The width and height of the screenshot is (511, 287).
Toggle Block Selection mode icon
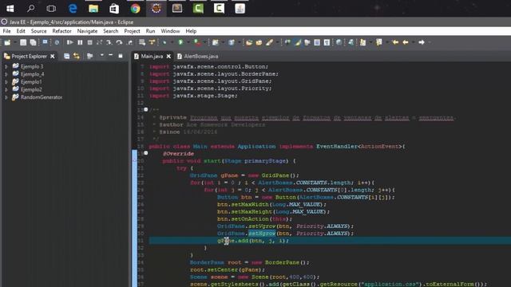[317, 42]
